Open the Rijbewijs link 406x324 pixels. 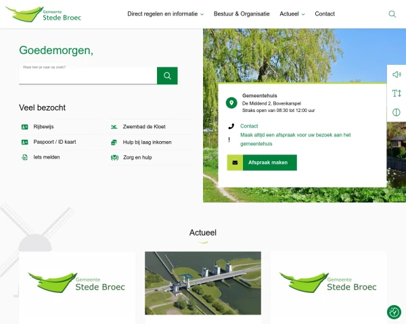click(43, 127)
